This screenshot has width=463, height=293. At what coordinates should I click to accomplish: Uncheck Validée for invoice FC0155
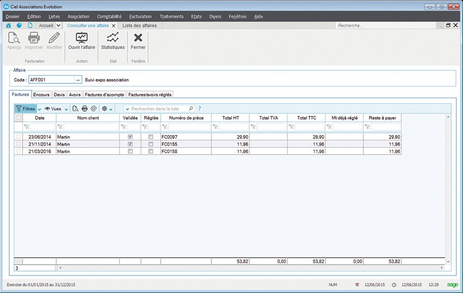coord(130,144)
